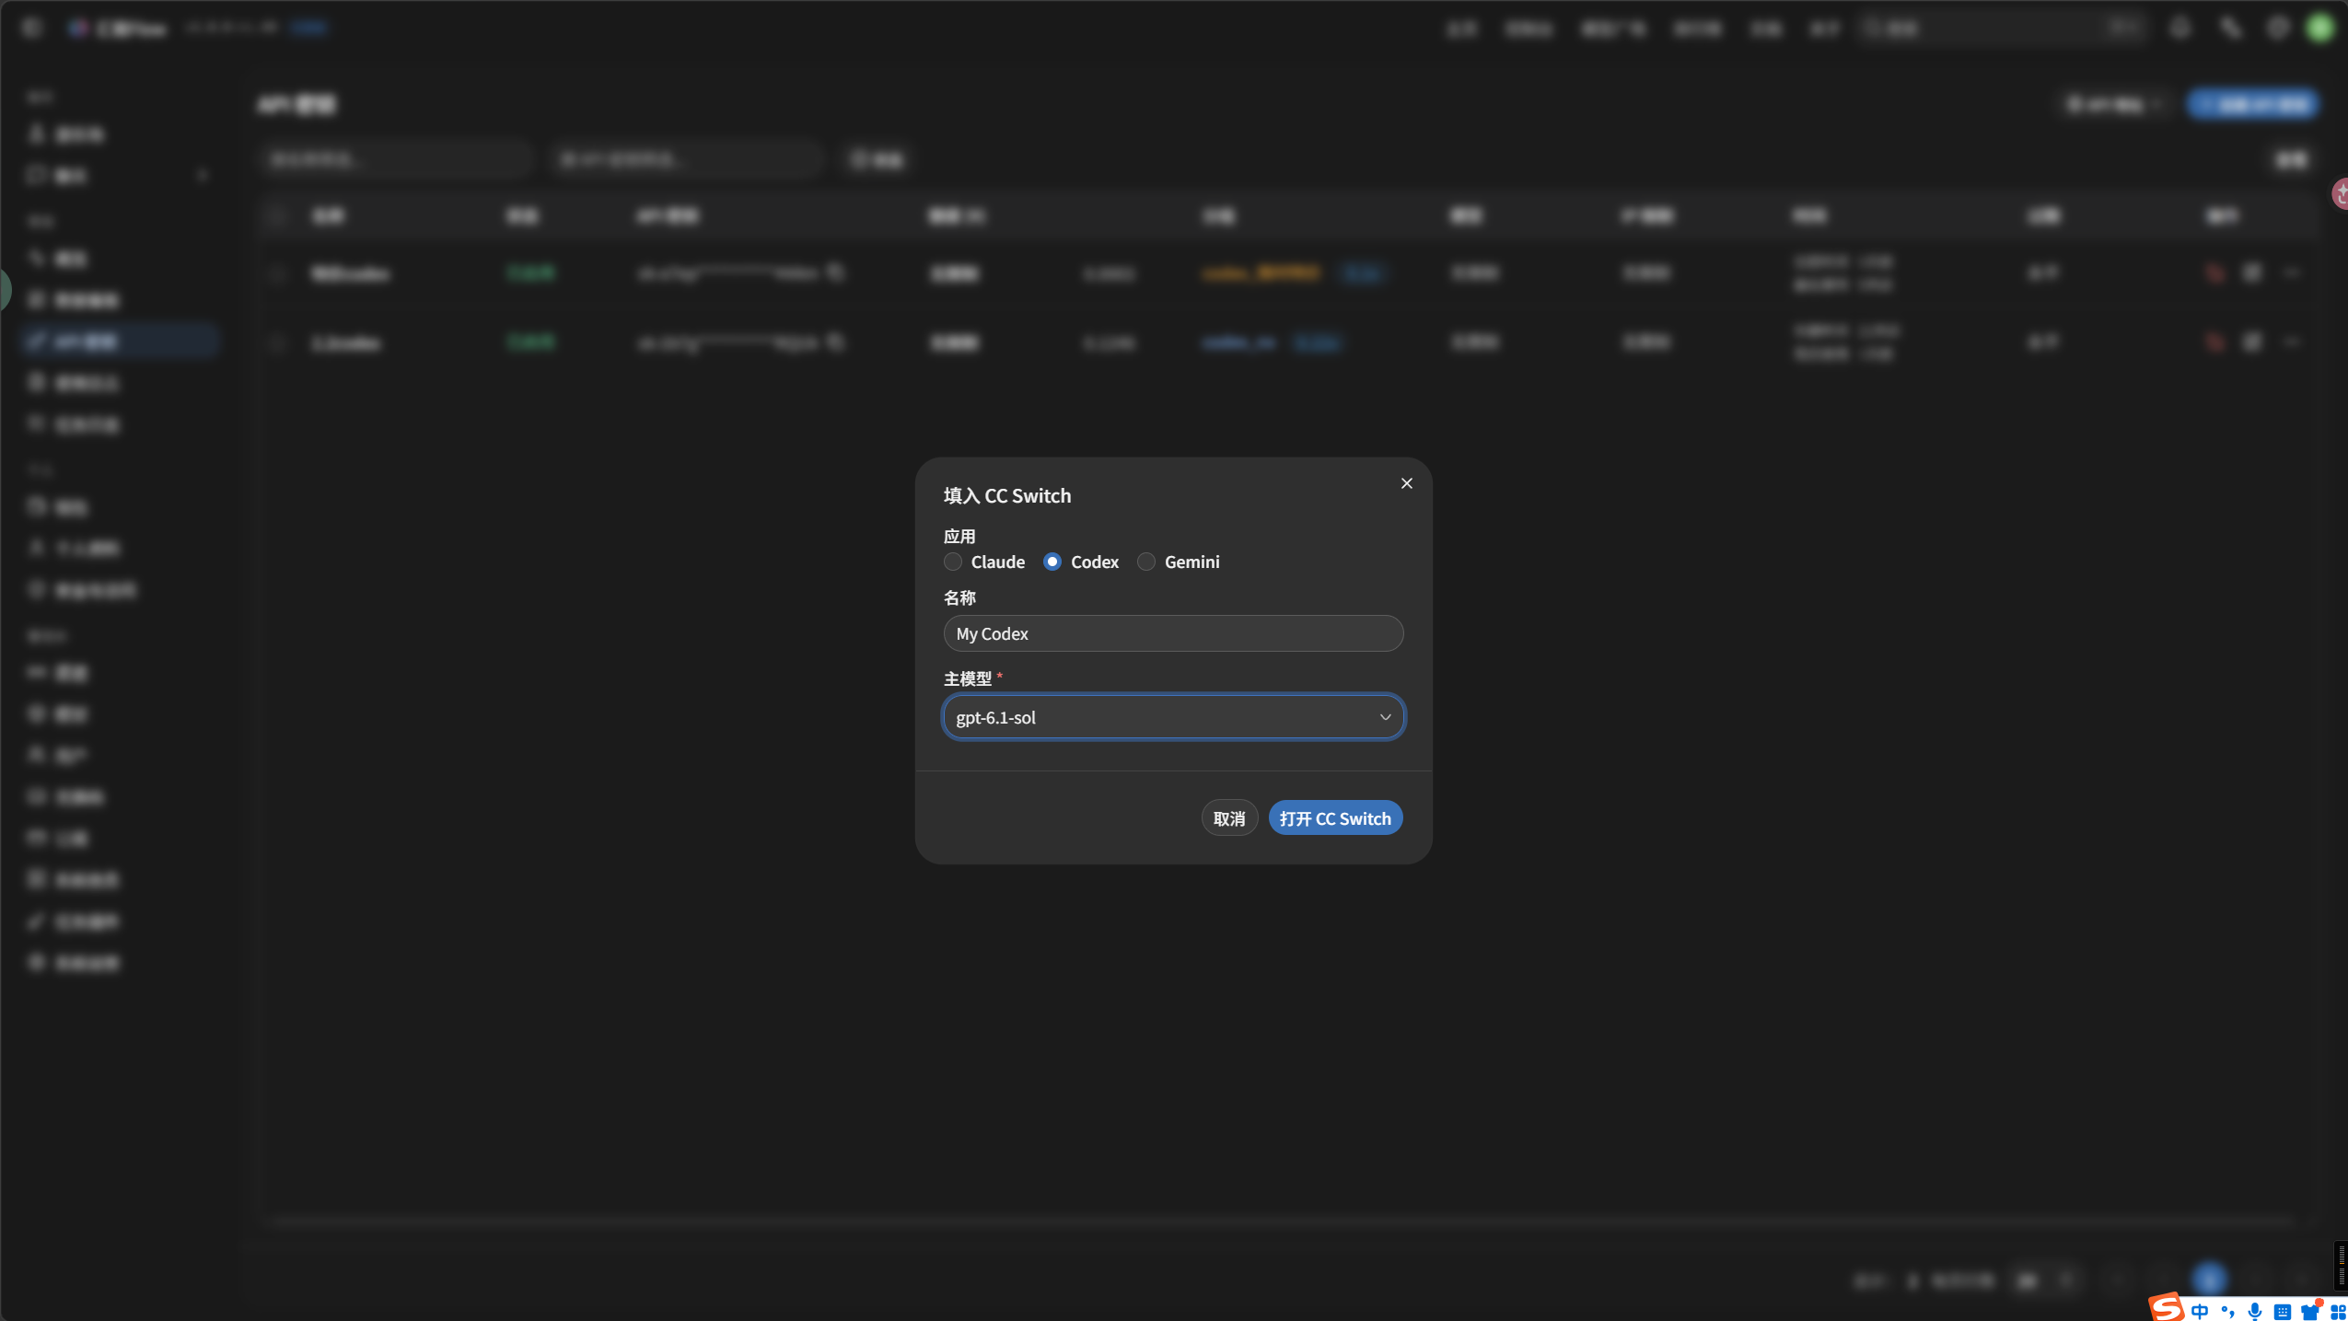Toggle the Chinese punctuation mode icon
The width and height of the screenshot is (2348, 1321).
pyautogui.click(x=2227, y=1311)
